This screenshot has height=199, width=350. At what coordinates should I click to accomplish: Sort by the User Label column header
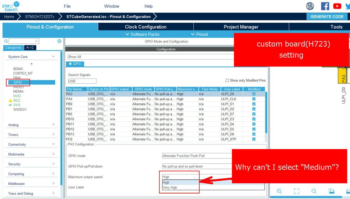coord(232,89)
